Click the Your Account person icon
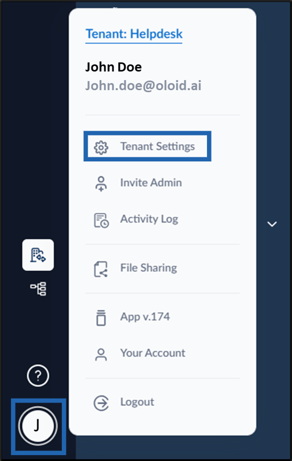Viewport: 292px width, 461px height. click(101, 354)
